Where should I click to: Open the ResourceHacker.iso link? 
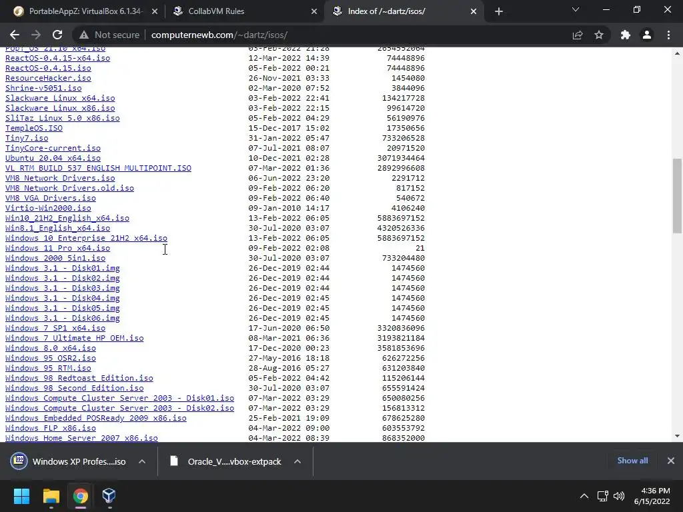(48, 78)
